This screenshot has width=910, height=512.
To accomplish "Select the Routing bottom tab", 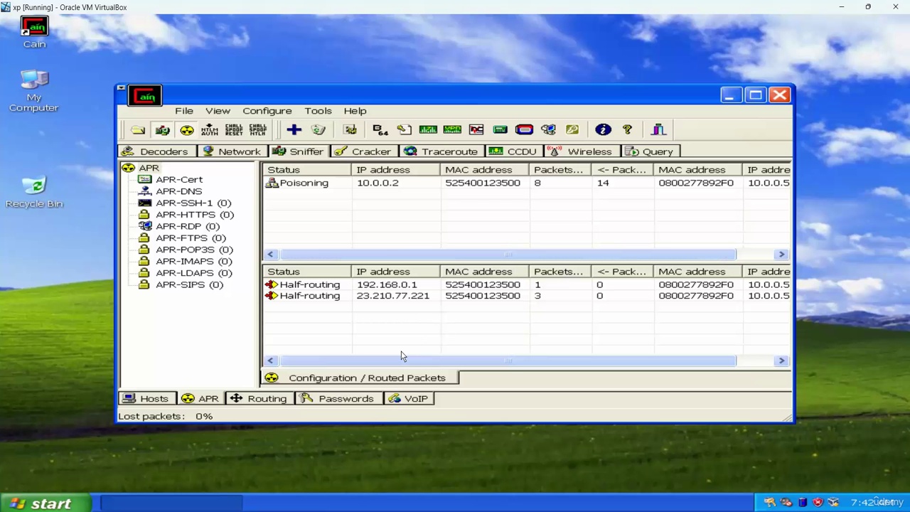I will tap(259, 399).
